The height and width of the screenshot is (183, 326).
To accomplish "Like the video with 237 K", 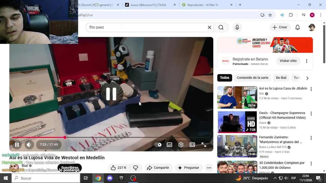I will (x=119, y=168).
